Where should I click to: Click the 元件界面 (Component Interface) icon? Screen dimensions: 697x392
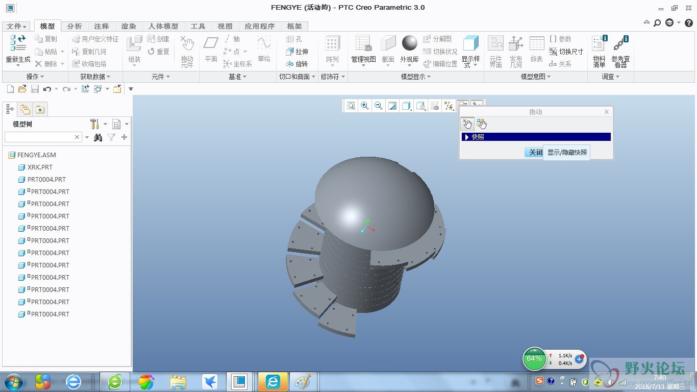(495, 44)
